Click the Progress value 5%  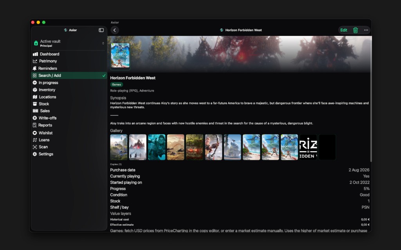pos(367,189)
